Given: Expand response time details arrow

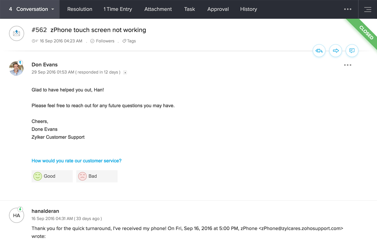Looking at the screenshot, I should coord(125,73).
